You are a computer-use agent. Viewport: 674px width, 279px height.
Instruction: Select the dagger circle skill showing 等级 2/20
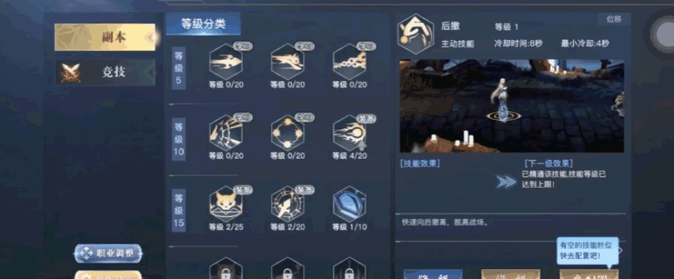pyautogui.click(x=288, y=204)
